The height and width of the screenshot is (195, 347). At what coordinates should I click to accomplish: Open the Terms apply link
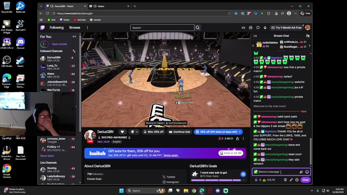171,155
